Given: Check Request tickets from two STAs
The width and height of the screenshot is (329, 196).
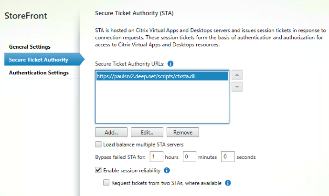Looking at the screenshot, I should pos(106,183).
